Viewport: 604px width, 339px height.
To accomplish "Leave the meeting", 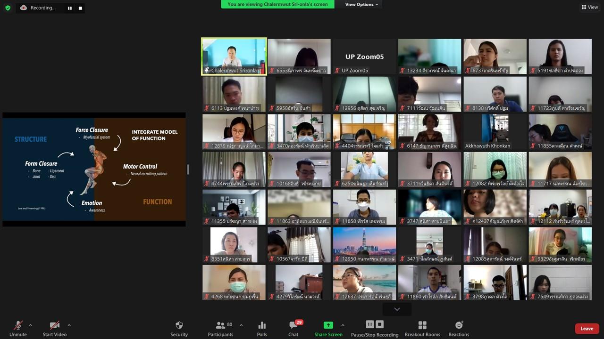I will tap(587, 329).
